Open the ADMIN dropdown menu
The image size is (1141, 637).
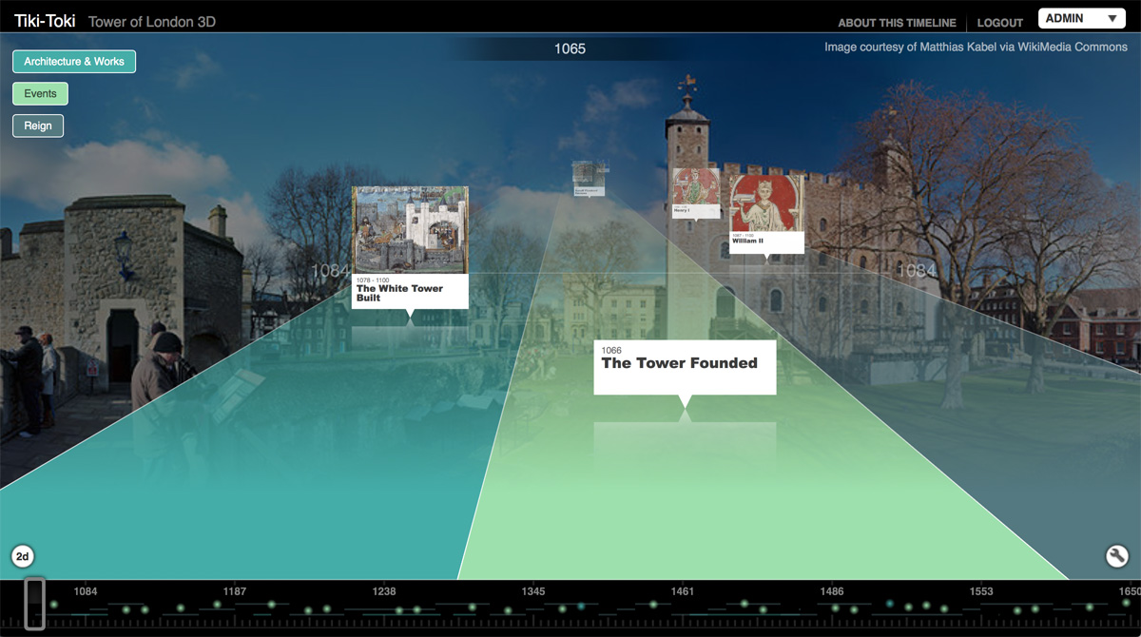[1081, 18]
